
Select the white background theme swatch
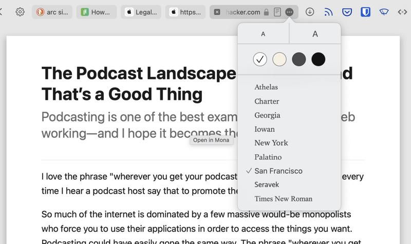coord(260,59)
